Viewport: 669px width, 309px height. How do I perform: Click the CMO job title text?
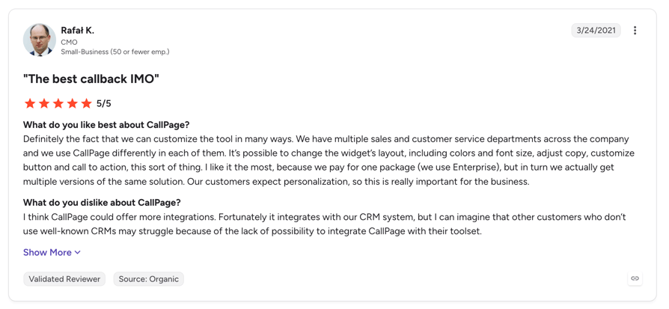[x=69, y=43]
